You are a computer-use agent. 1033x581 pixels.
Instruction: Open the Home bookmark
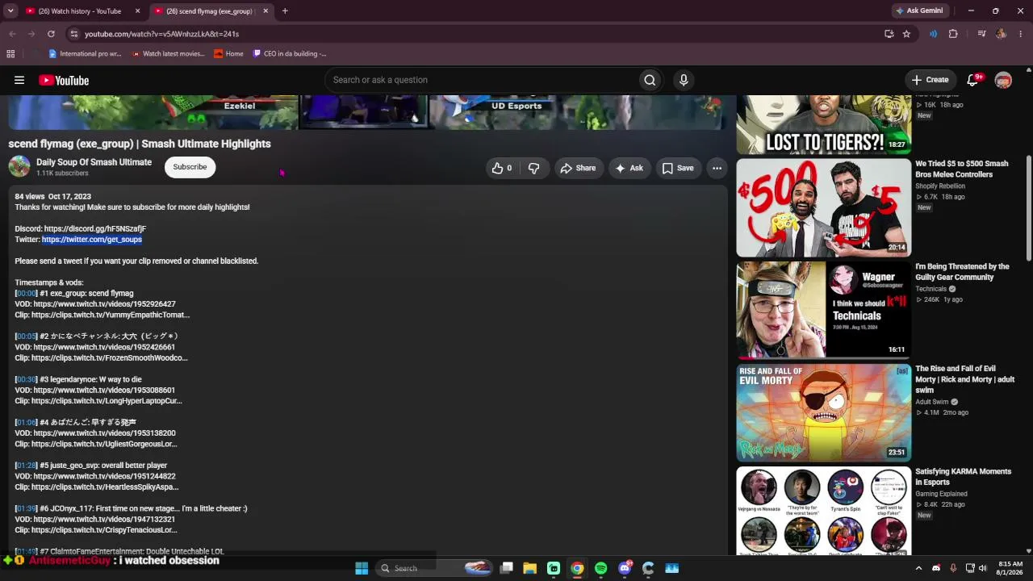[229, 54]
